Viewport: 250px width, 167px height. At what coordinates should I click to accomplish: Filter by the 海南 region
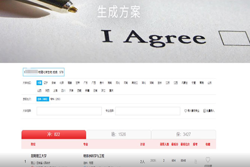pos(110,83)
